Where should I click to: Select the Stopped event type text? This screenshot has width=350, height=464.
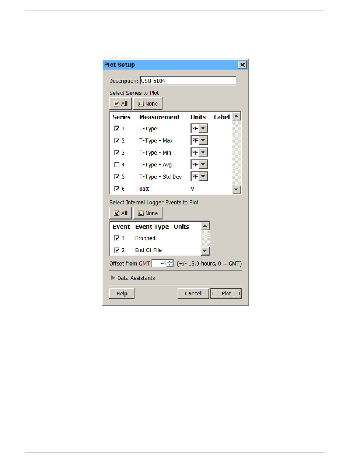(145, 238)
